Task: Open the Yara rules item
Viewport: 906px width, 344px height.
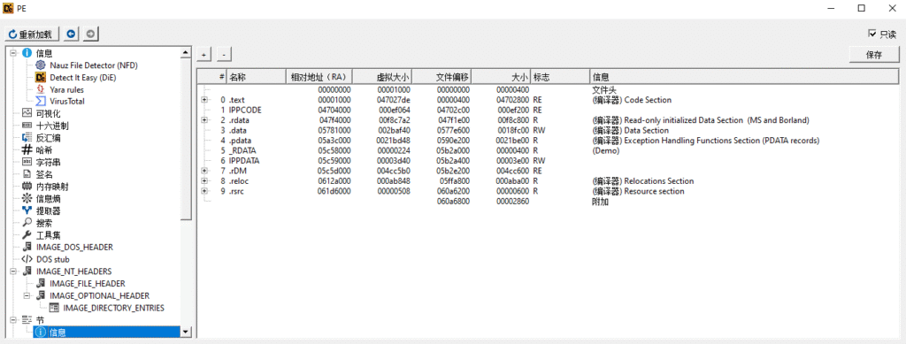Action: [x=66, y=89]
